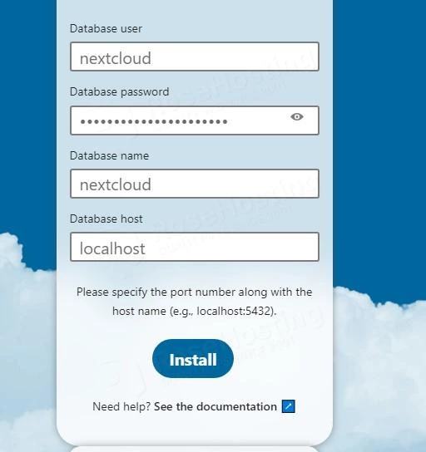Click the Database user input field
Viewport: 426px width, 452px height.
tap(195, 56)
